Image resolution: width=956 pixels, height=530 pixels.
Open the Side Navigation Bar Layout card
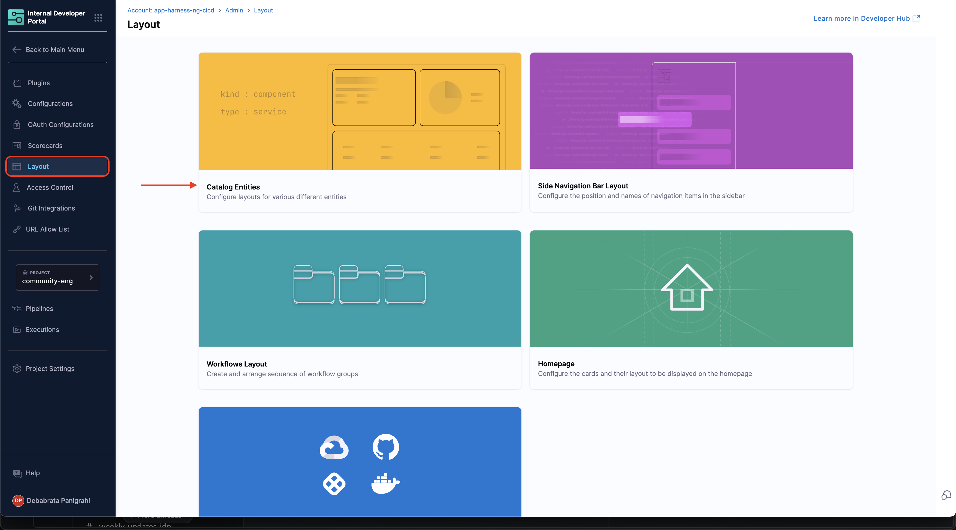point(691,132)
